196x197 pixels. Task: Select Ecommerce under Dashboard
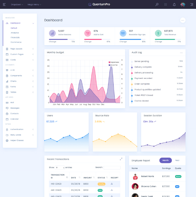coord(16,42)
